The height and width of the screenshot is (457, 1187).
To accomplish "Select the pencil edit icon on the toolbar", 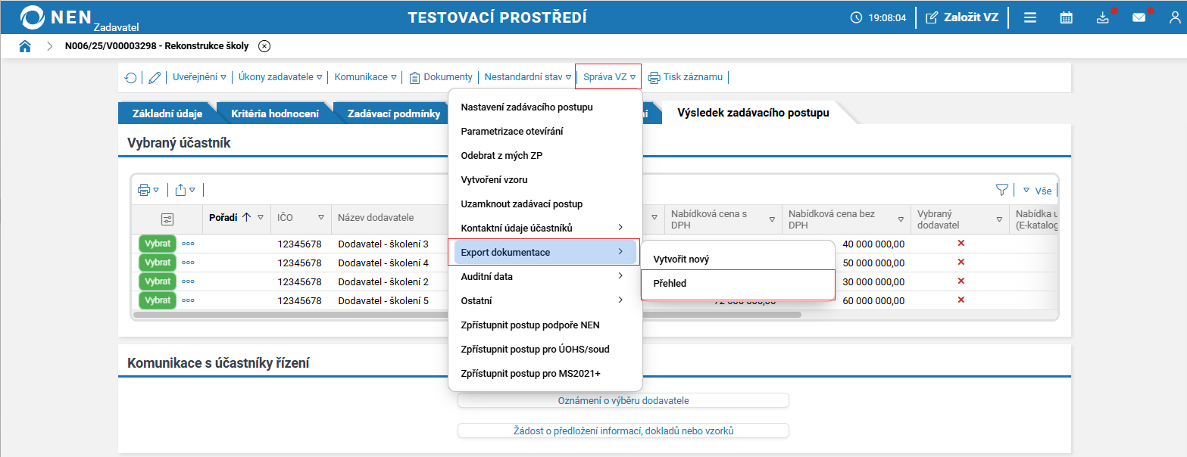I will (x=154, y=76).
